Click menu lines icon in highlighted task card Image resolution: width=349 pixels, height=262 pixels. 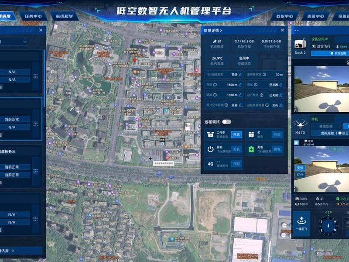pos(36,124)
